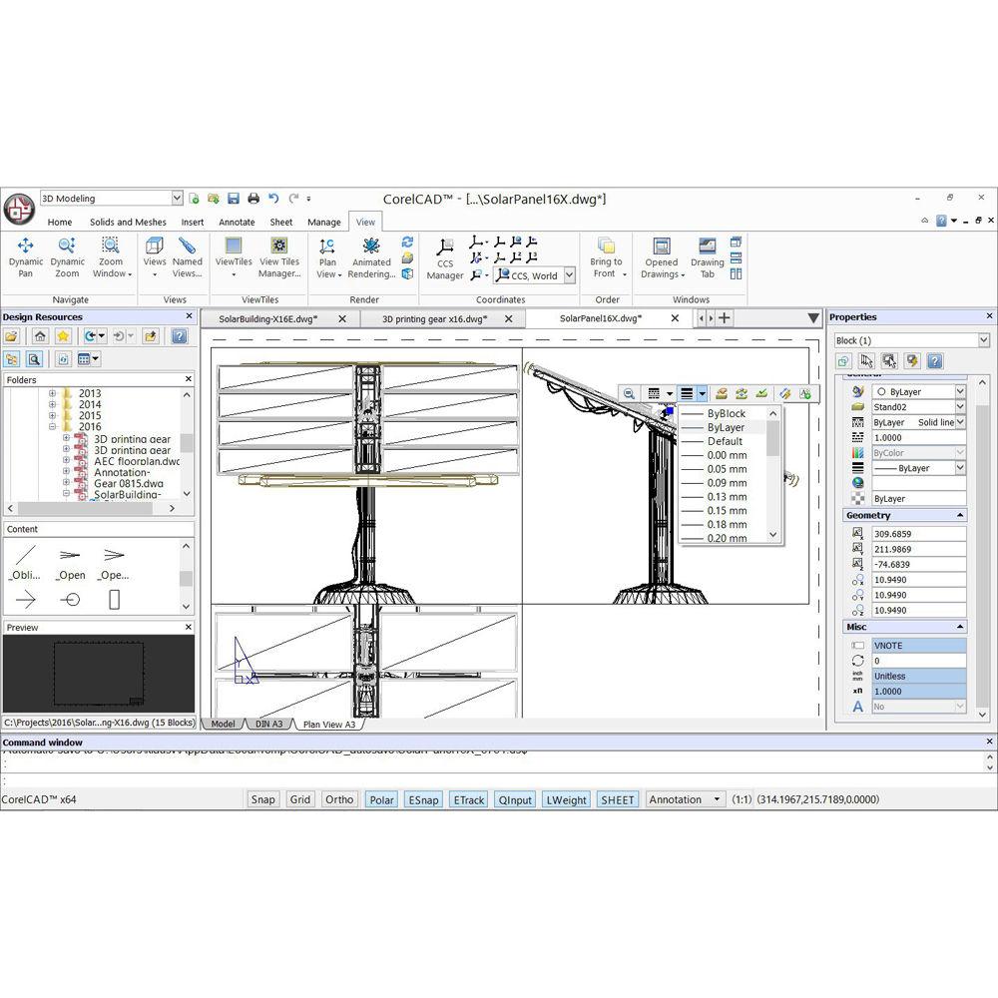Click the VNOTE name field in Misc
Image resolution: width=998 pixels, height=998 pixels.
tap(918, 646)
